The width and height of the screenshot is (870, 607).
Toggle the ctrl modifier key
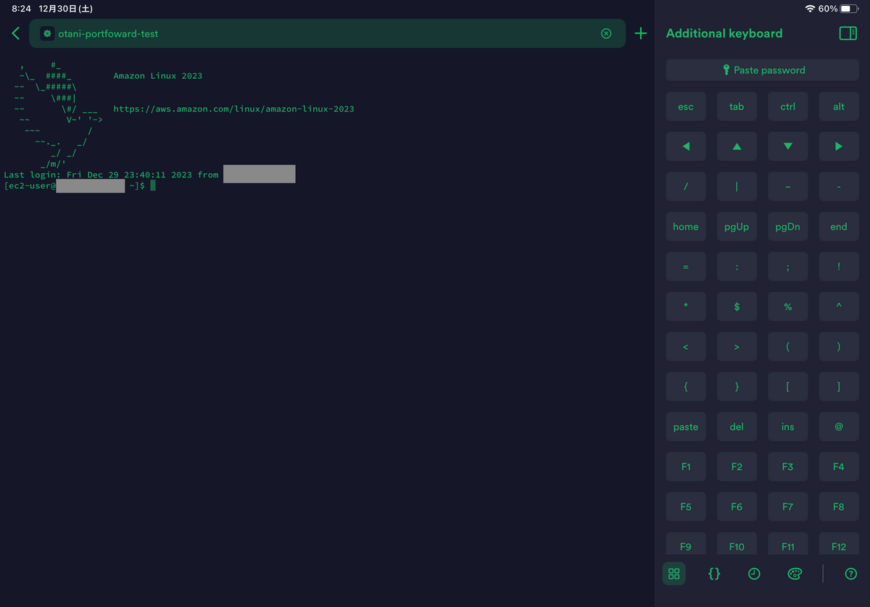[x=787, y=106]
